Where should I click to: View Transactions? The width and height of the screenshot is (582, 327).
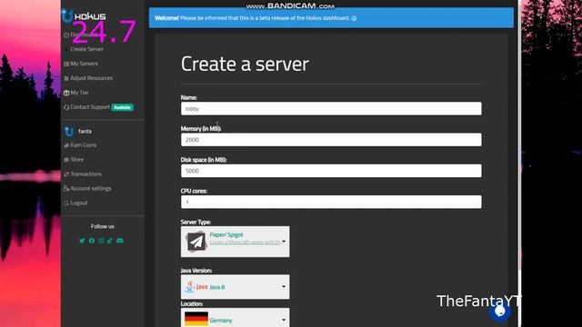click(85, 173)
